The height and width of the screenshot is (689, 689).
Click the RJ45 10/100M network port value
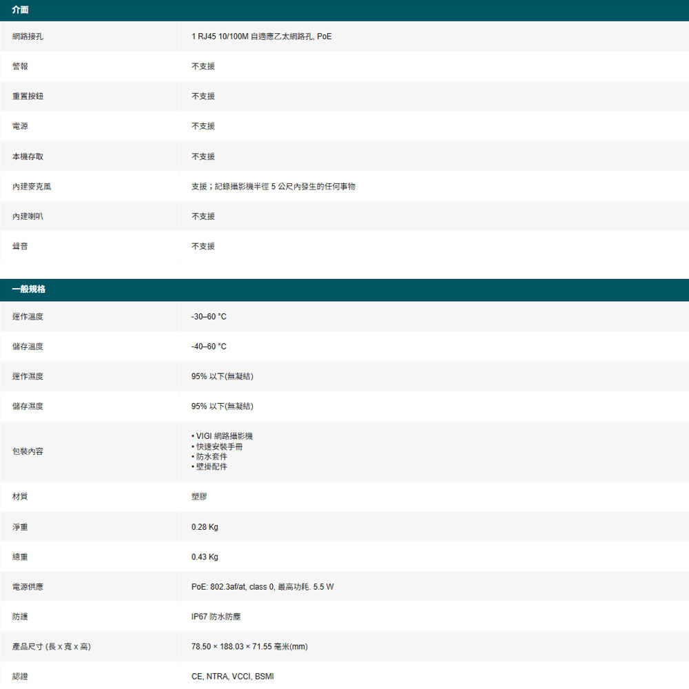tap(261, 36)
